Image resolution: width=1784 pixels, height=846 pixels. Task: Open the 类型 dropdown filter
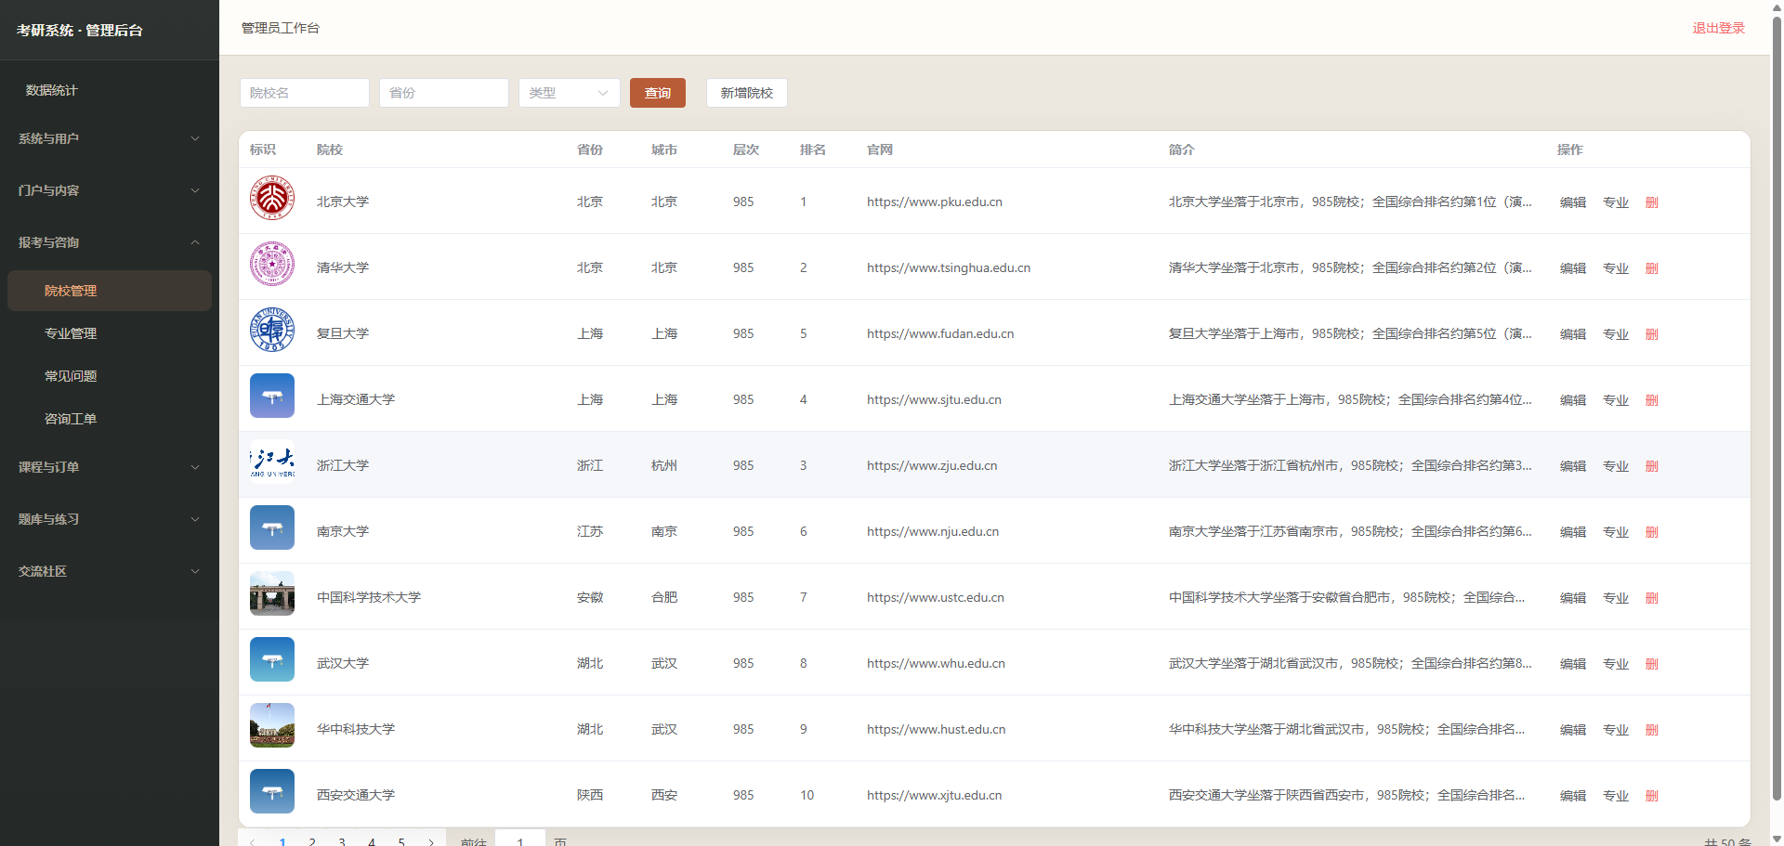coord(569,93)
